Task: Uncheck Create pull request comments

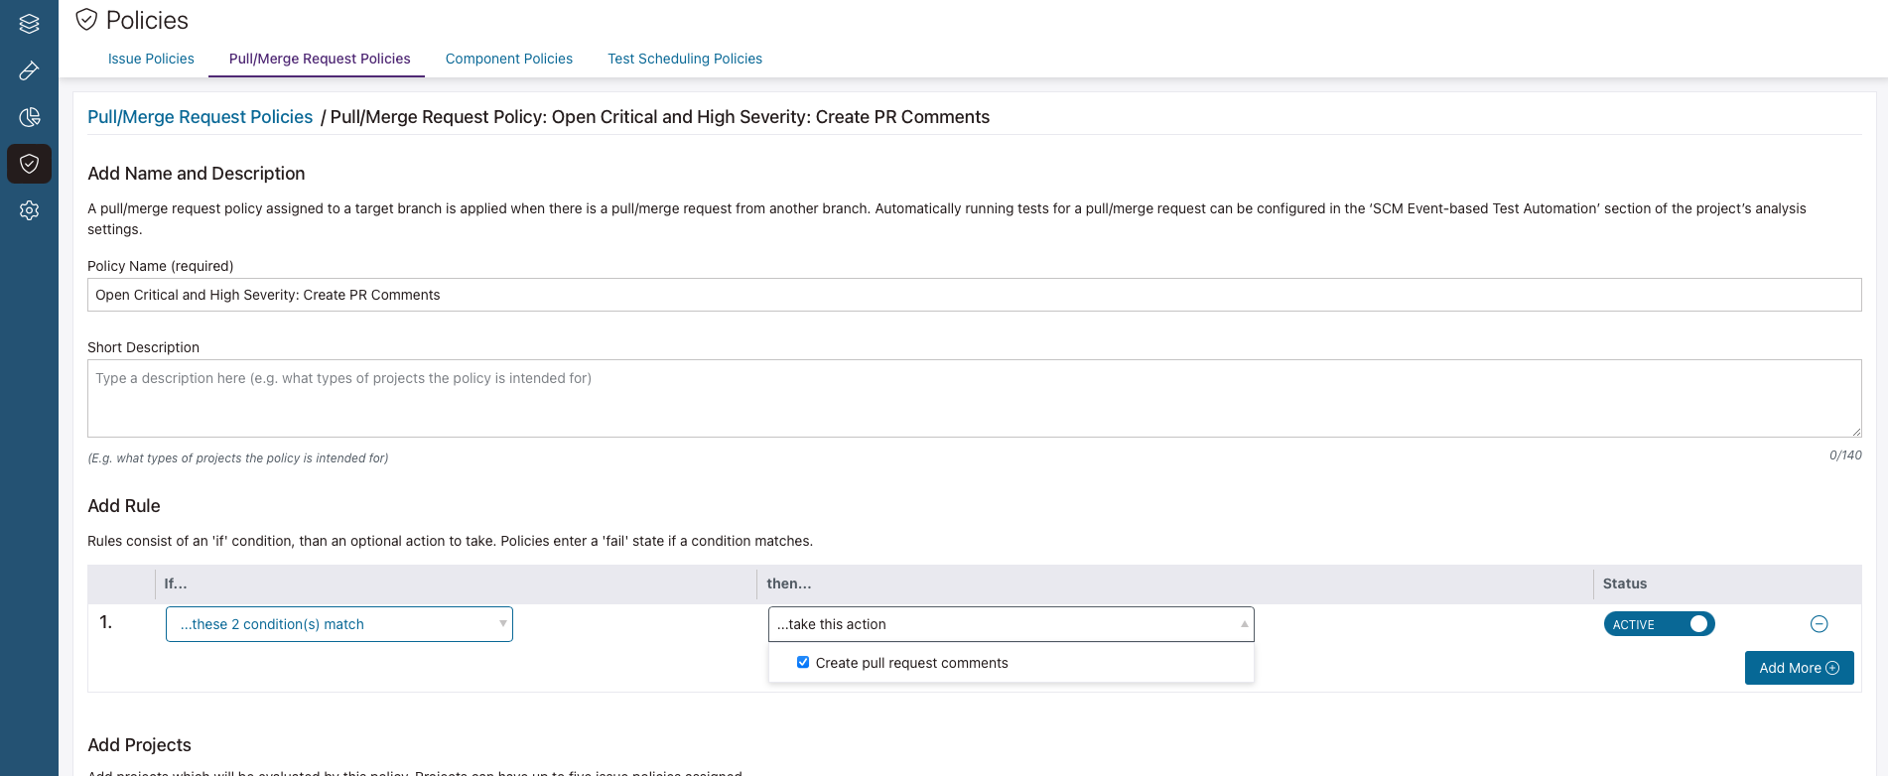Action: point(803,662)
